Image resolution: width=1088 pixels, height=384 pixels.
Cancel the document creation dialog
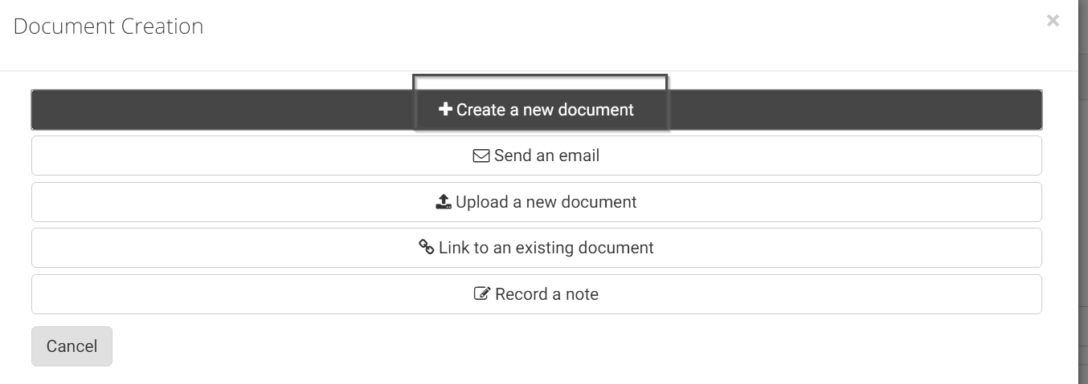72,346
